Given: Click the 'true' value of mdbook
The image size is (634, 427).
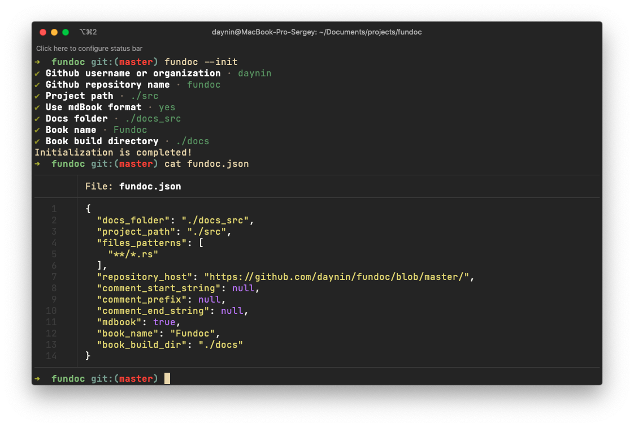Looking at the screenshot, I should tap(164, 322).
